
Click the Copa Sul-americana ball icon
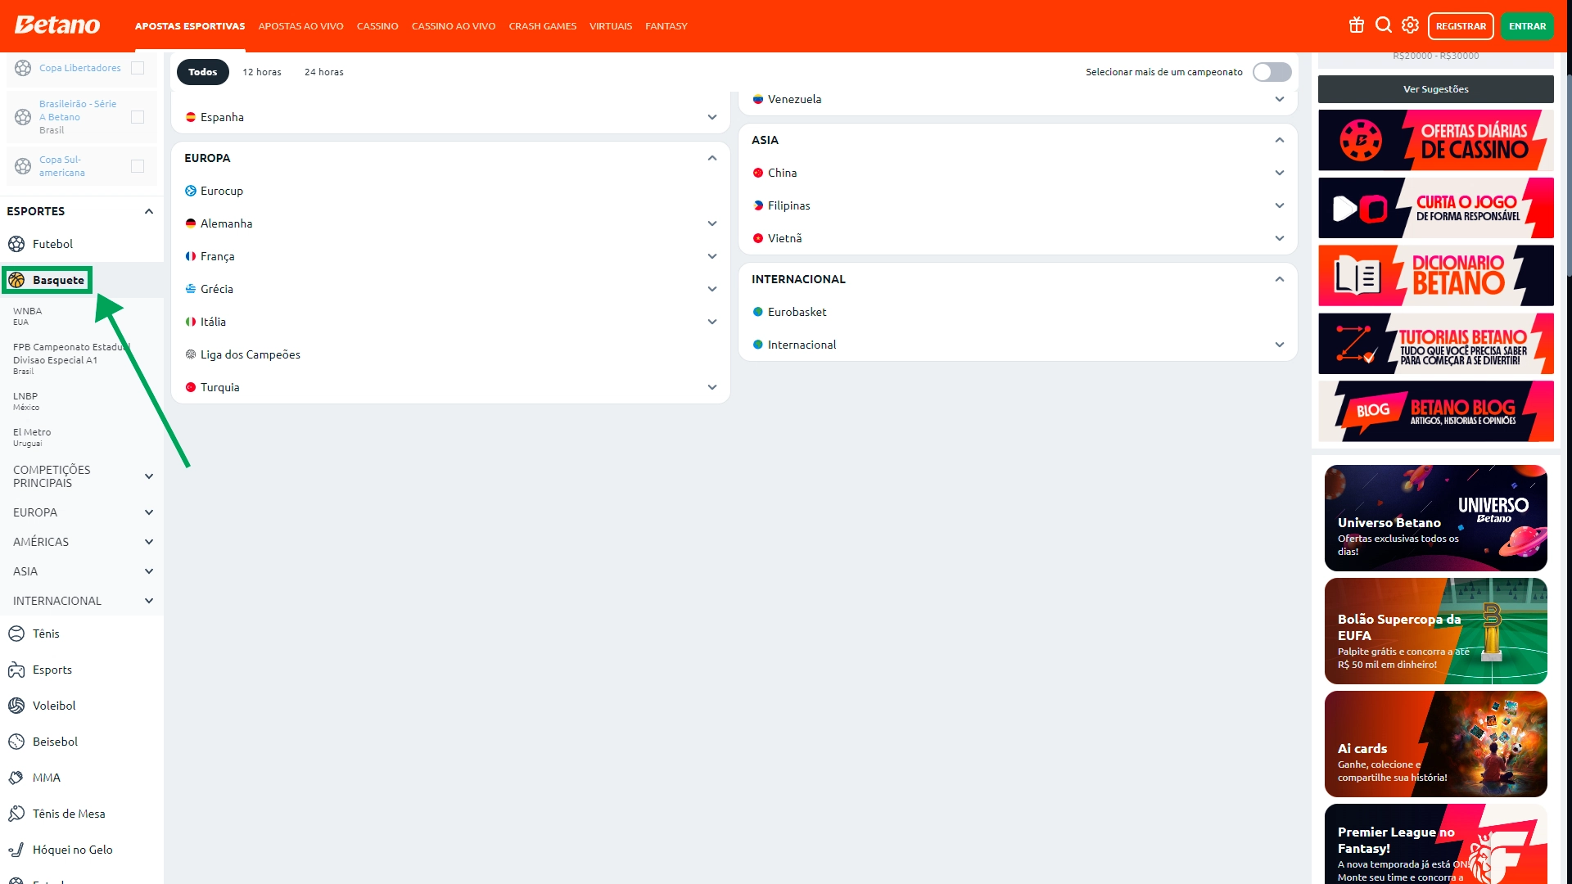pyautogui.click(x=23, y=166)
